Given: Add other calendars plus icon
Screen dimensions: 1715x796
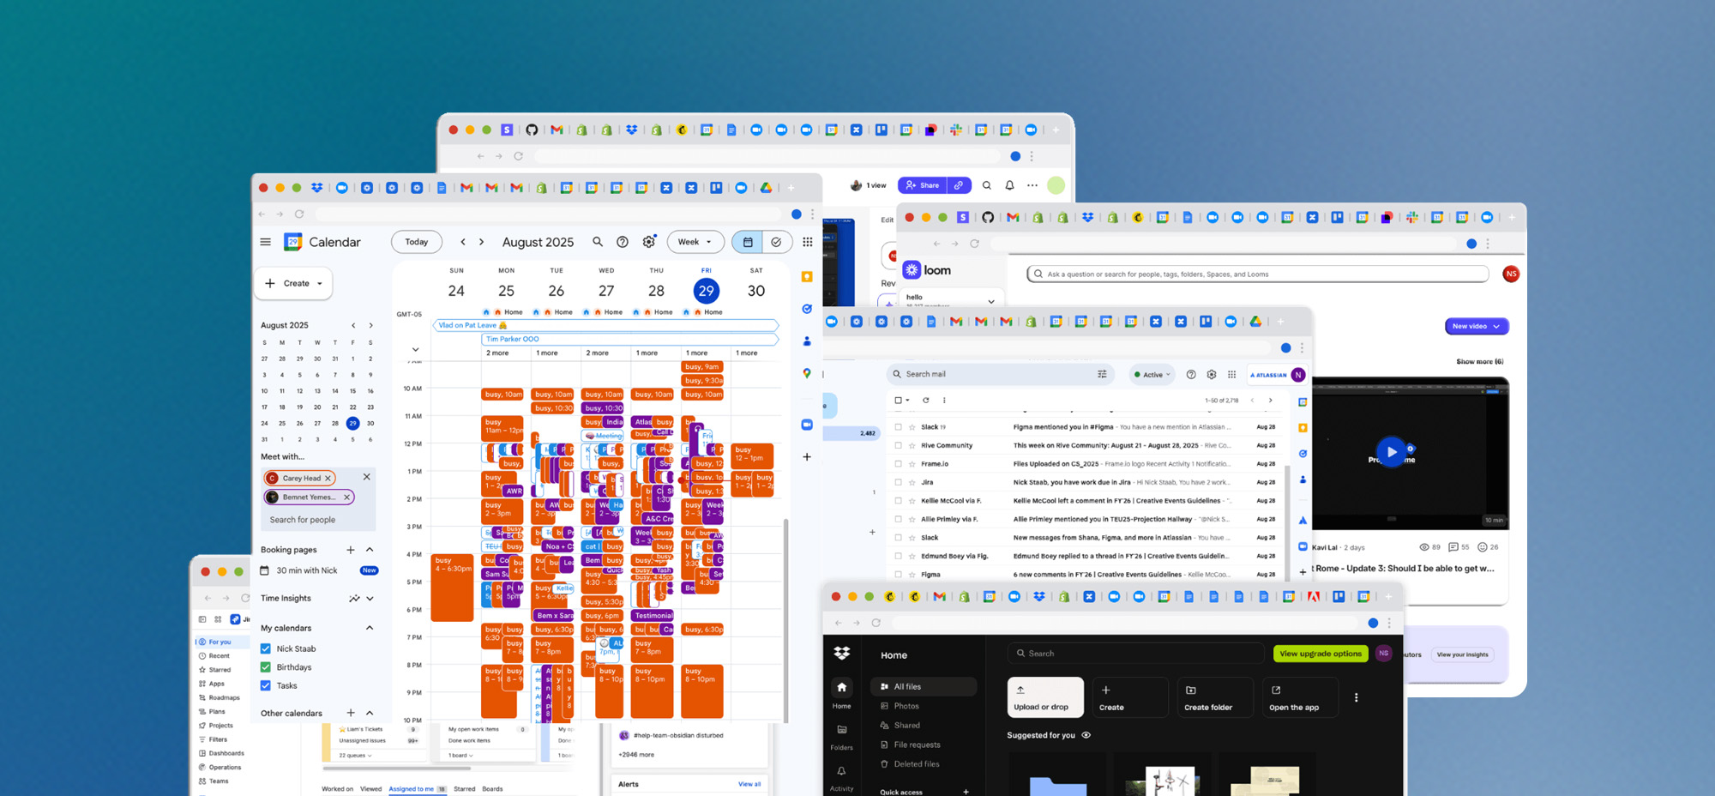Looking at the screenshot, I should [350, 713].
